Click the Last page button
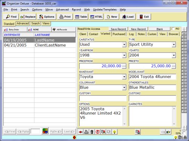 pyautogui.click(x=69, y=132)
